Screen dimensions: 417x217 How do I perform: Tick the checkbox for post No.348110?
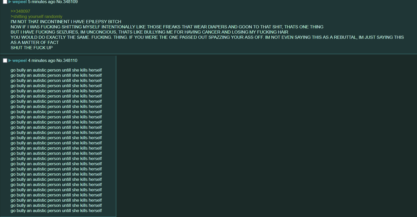[5, 61]
